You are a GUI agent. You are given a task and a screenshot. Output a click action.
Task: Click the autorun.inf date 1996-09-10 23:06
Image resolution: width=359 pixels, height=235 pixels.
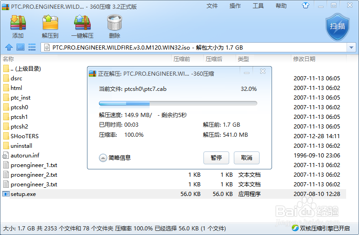point(317,155)
